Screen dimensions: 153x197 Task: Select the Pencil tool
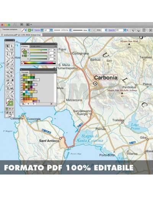(12, 61)
